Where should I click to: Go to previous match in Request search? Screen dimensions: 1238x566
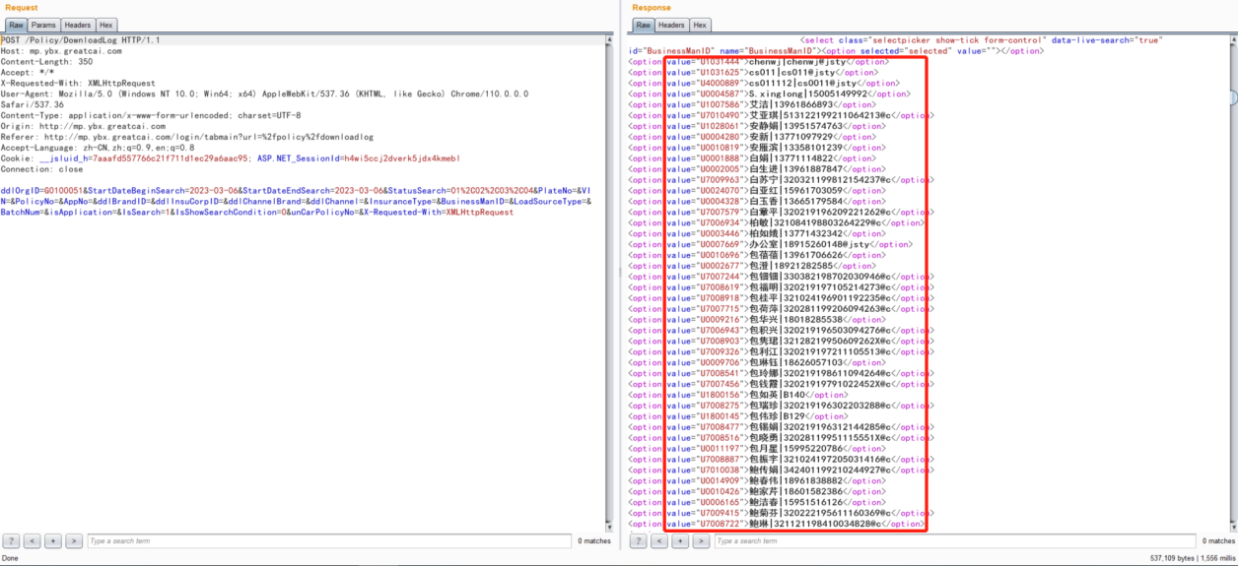[32, 541]
